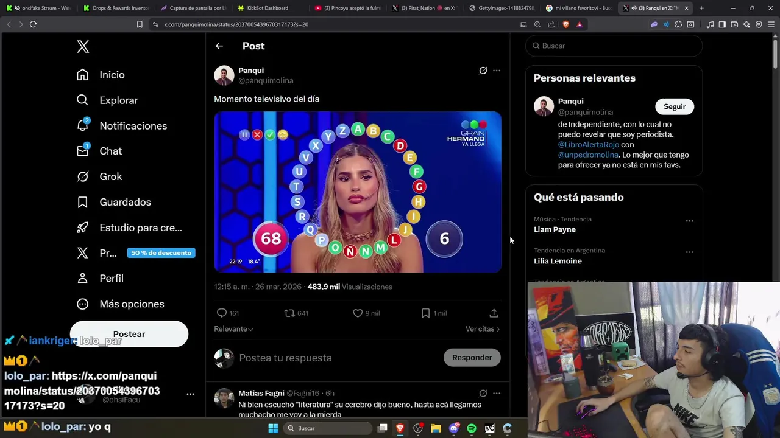
Task: Click the share post icon
Action: pos(494,313)
